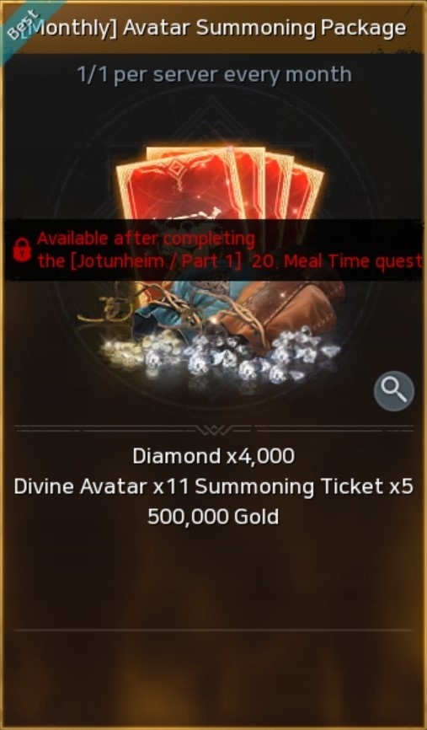The height and width of the screenshot is (730, 427).
Task: Click the ornamental divider emblem below the artwork
Action: 214,429
